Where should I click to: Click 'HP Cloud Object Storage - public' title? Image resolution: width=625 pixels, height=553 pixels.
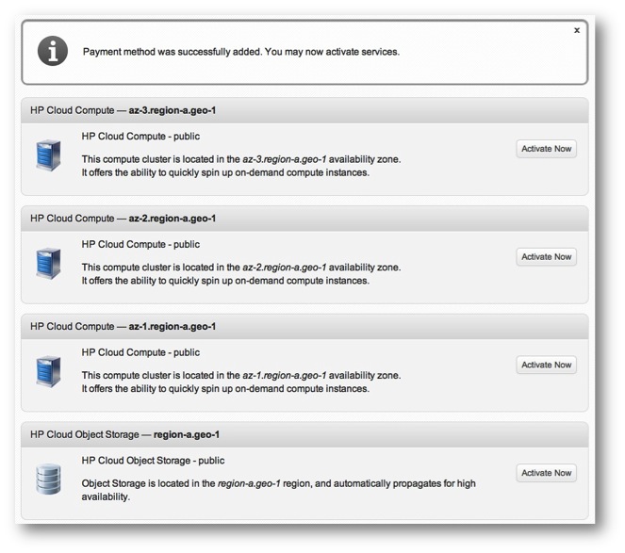click(153, 461)
